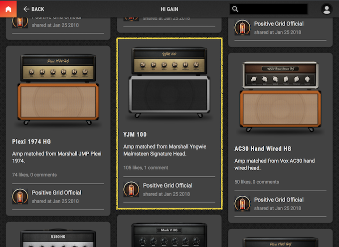The image size is (339, 247).
Task: Open the 5150 HG amp thumbnail
Action: click(x=58, y=239)
